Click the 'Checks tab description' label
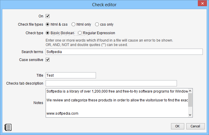Screen dimensions: 209x135 25,83
